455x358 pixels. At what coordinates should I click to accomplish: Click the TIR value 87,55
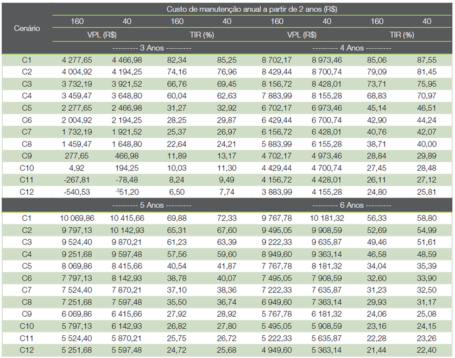pyautogui.click(x=427, y=60)
